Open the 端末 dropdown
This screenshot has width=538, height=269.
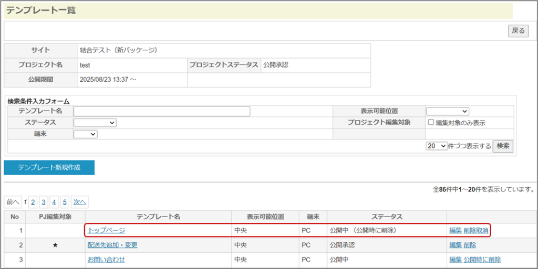[x=86, y=134]
